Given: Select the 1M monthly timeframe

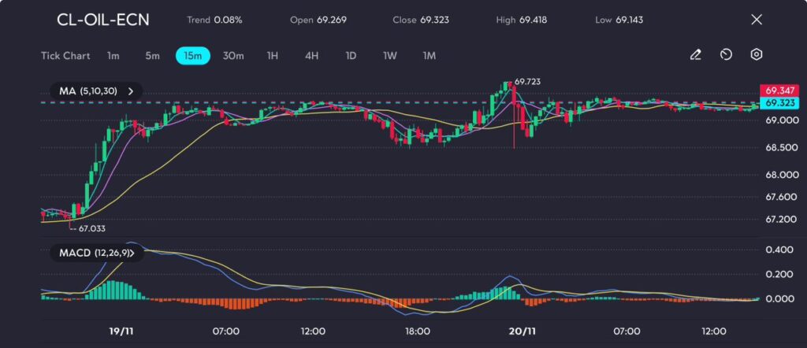Looking at the screenshot, I should pyautogui.click(x=429, y=56).
